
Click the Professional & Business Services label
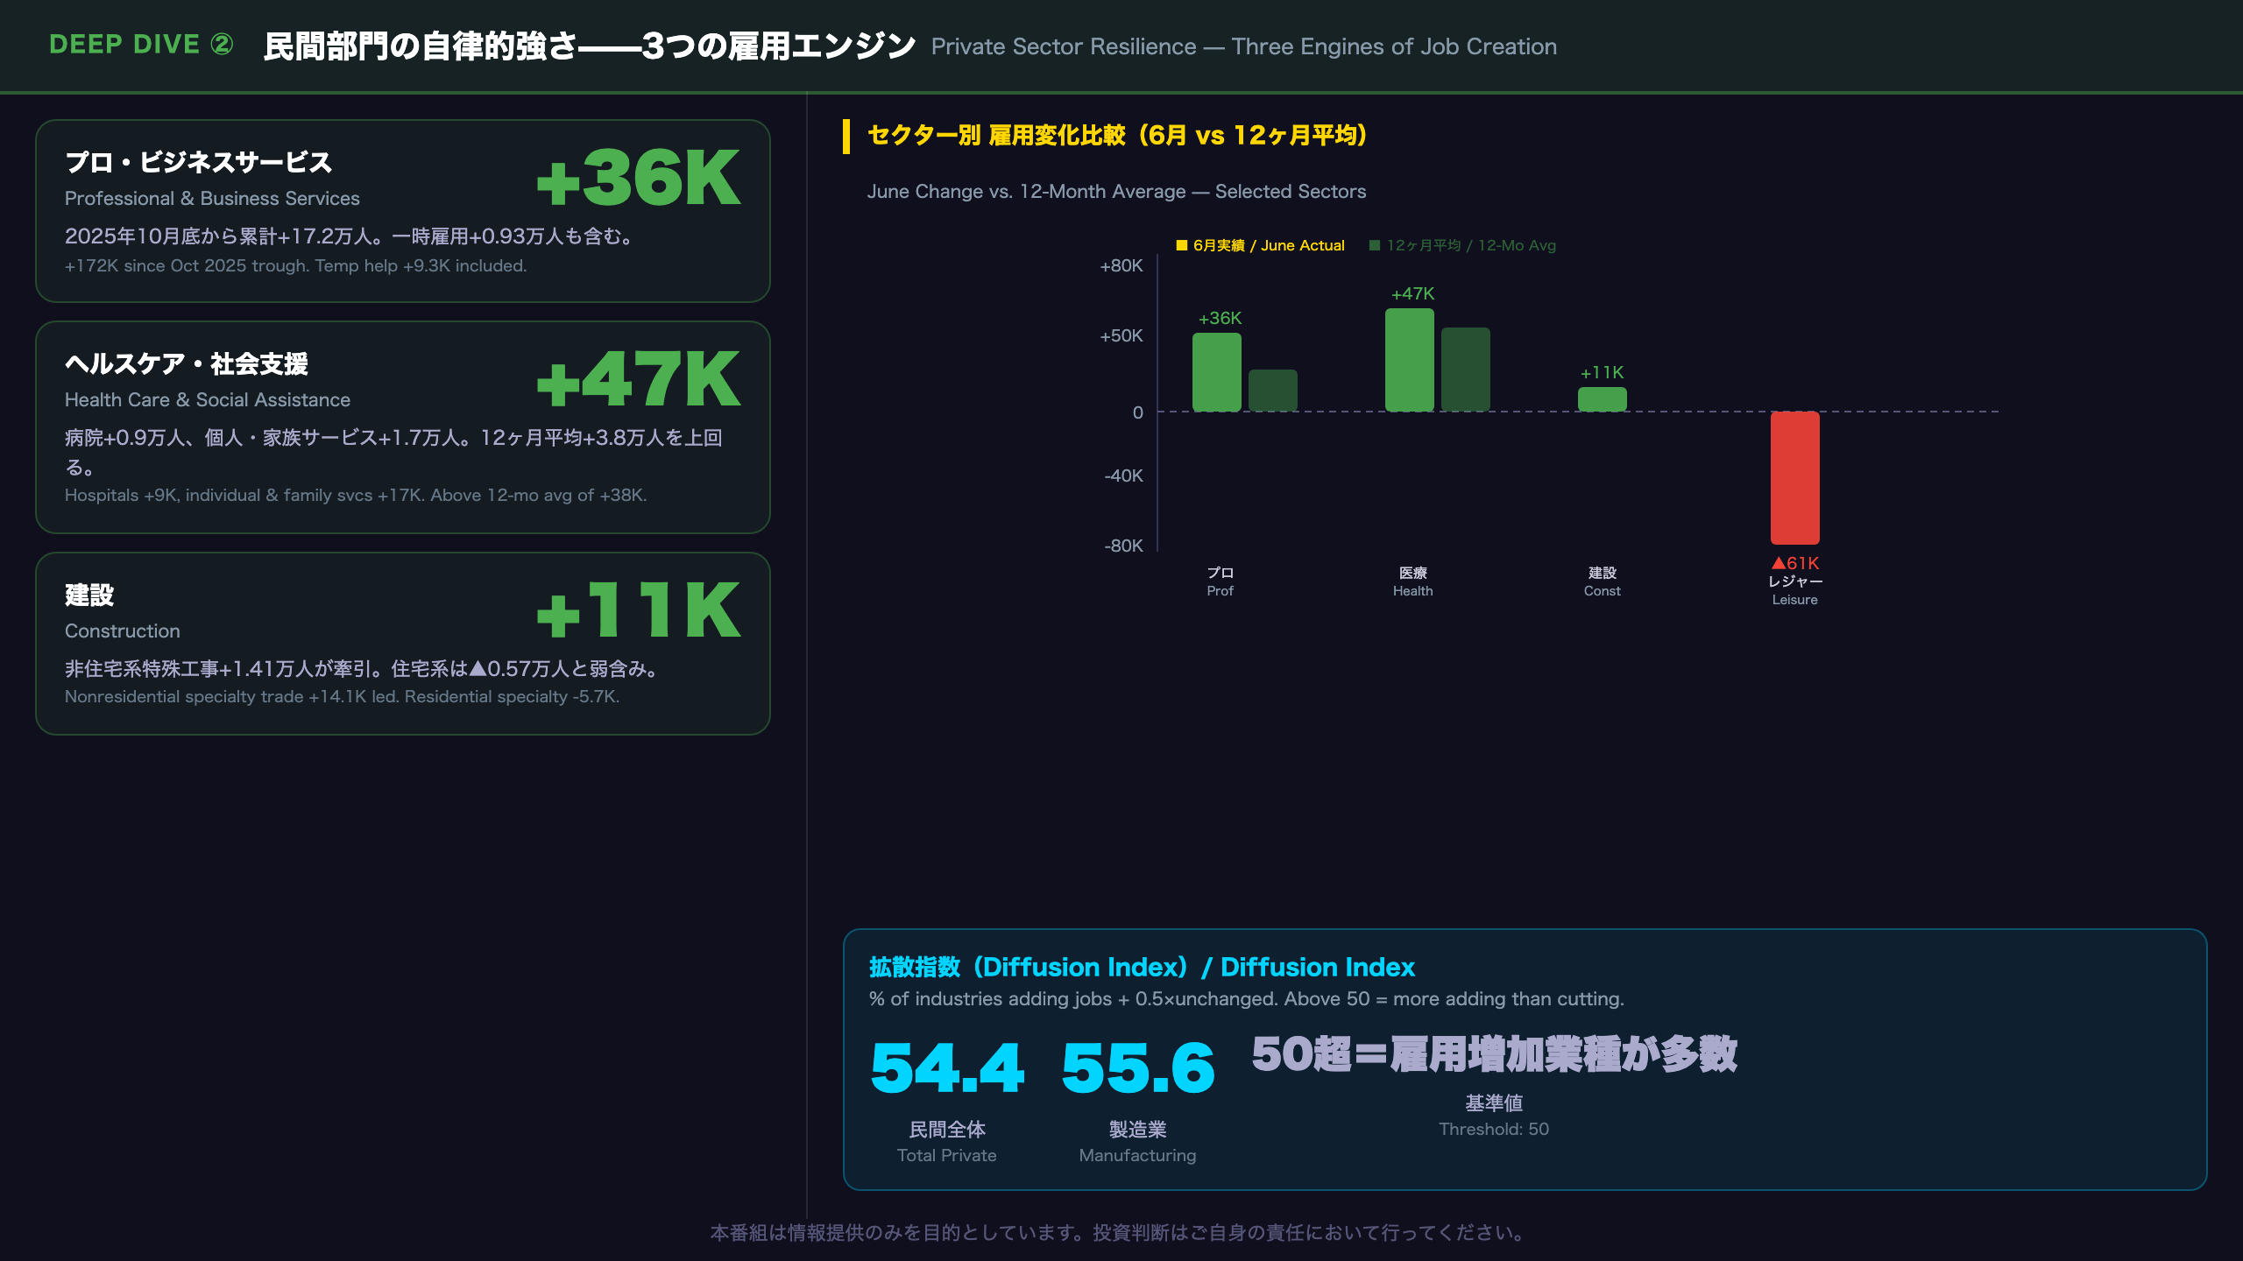pos(212,199)
